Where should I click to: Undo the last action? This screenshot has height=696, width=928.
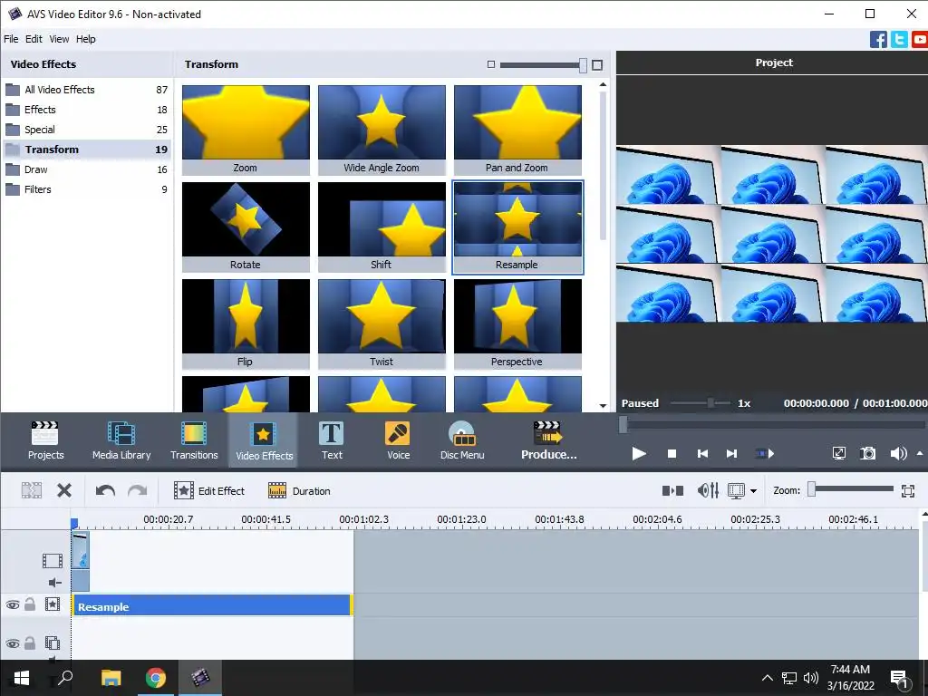click(x=105, y=490)
